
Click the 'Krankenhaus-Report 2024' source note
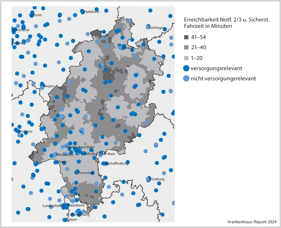pyautogui.click(x=252, y=222)
